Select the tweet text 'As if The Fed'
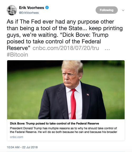 pyautogui.click(x=24, y=21)
